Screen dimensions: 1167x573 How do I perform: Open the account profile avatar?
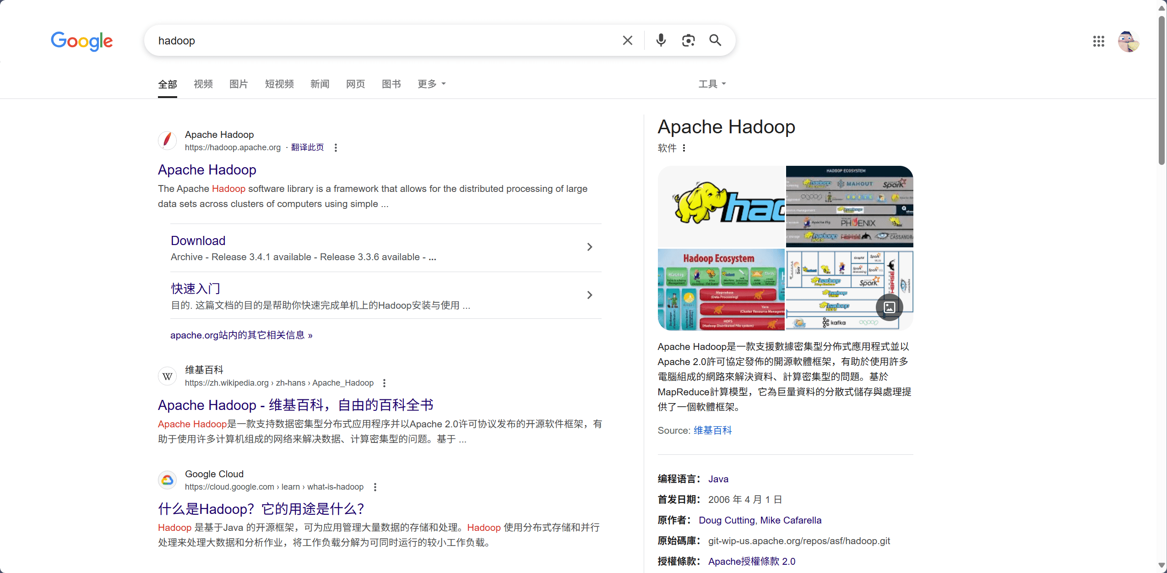(1129, 41)
